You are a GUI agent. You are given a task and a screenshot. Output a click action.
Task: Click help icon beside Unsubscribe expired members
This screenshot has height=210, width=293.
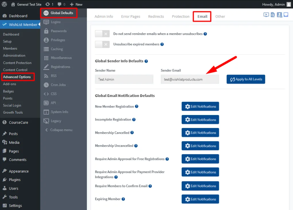[x=162, y=44]
